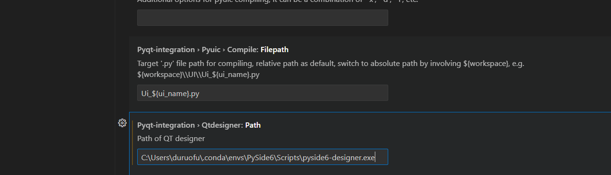This screenshot has width=611, height=175.
Task: Place cursor after pyside6-designer.exe text
Action: pos(375,157)
